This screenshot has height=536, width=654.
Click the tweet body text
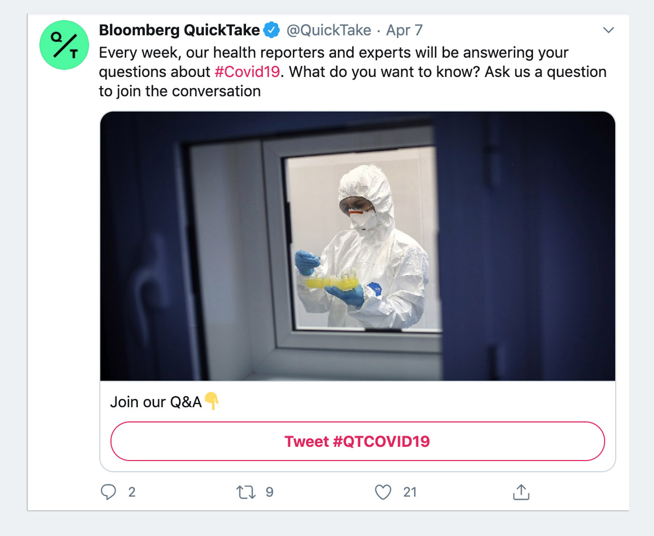click(352, 72)
